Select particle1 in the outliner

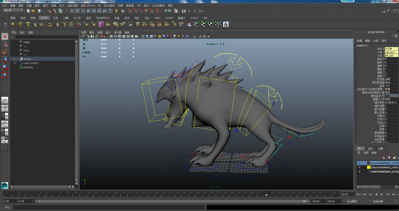(x=28, y=67)
